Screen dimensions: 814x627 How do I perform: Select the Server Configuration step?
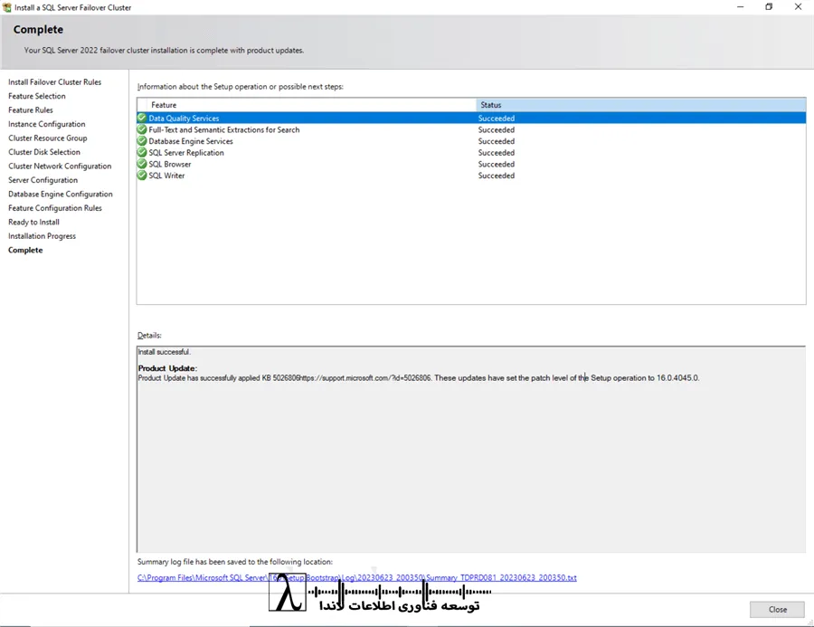(43, 180)
